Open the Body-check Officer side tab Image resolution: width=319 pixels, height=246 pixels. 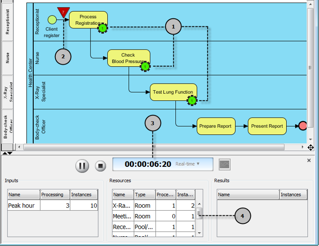coord(8,126)
